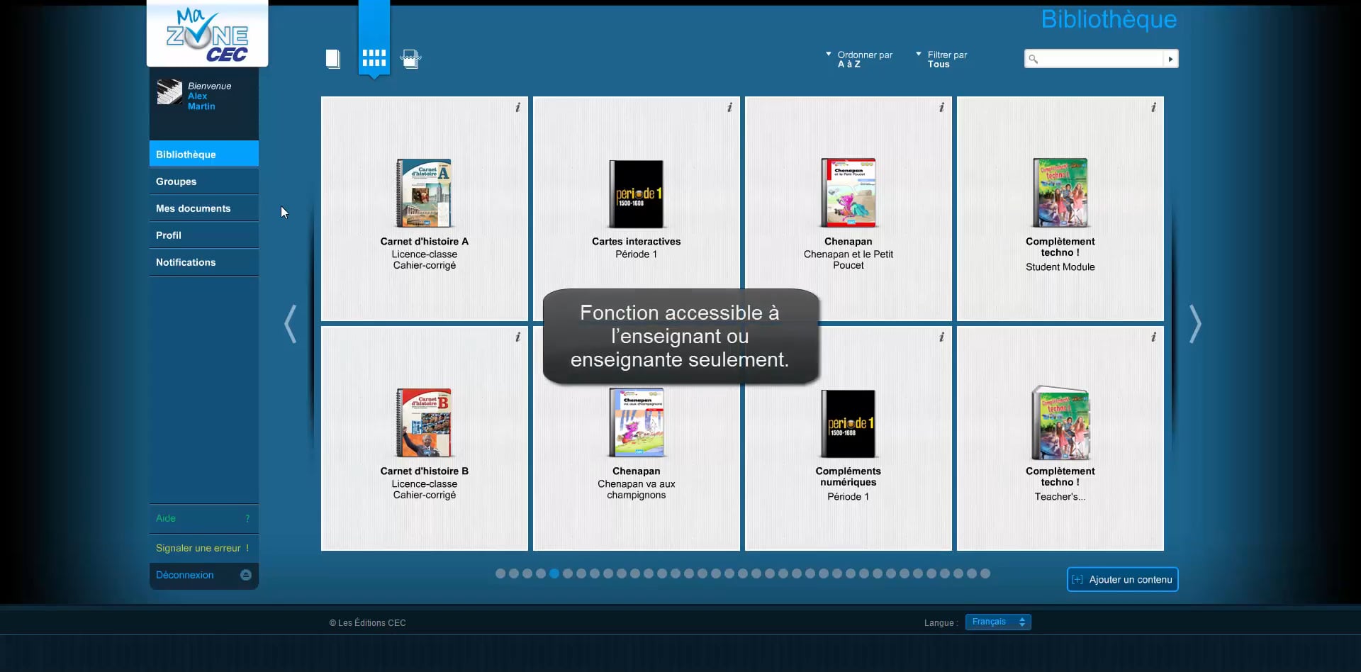Screen dimensions: 1361x672
Task: Click Signaler une erreur link
Action: click(203, 547)
